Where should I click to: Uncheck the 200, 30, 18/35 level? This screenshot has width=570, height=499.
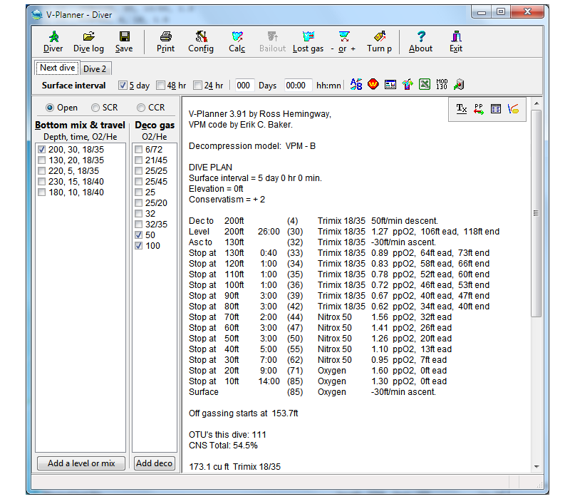(42, 150)
